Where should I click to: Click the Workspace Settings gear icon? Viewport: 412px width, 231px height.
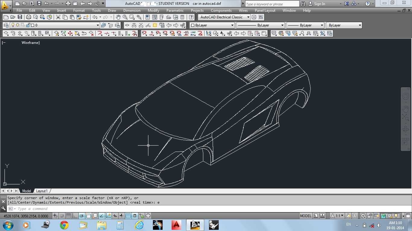(254, 17)
